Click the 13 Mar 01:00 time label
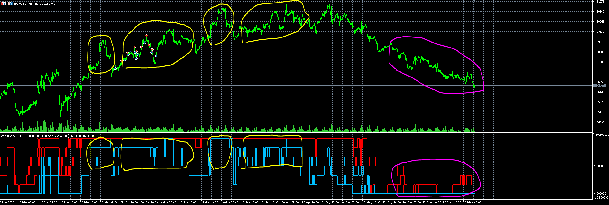609x205 pixels. pyautogui.click(x=48, y=202)
